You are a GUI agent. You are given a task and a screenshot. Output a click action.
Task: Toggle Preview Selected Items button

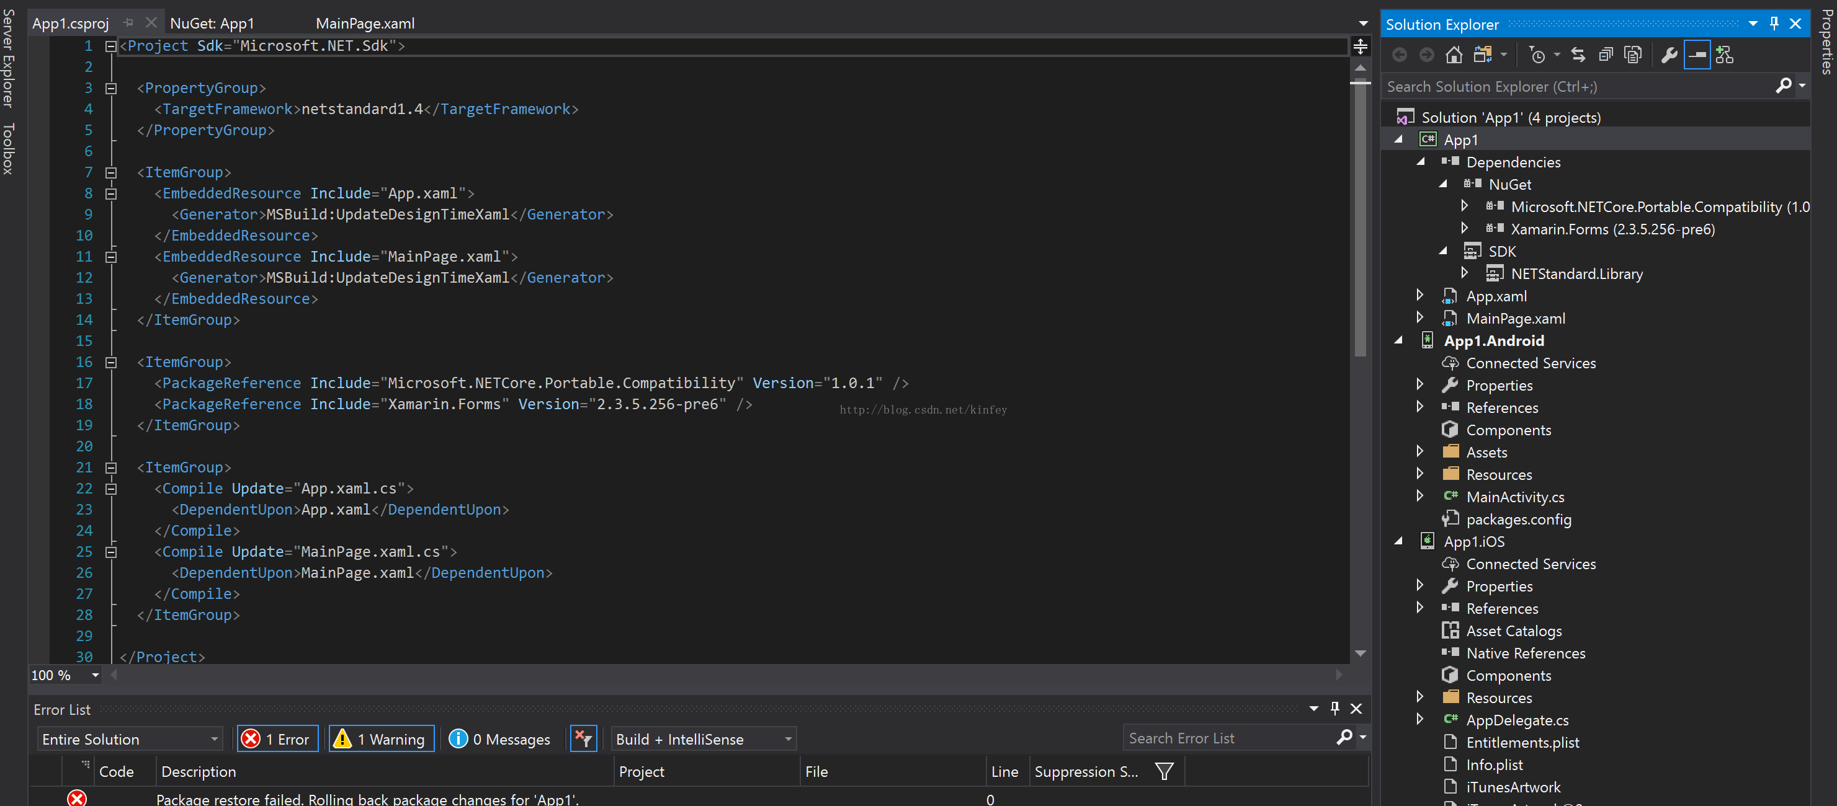click(x=1697, y=55)
